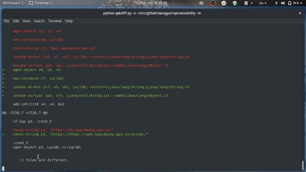Click the green invoke-direct {v7, v5, v6} line
The height and width of the screenshot is (172, 306).
(x=101, y=87)
